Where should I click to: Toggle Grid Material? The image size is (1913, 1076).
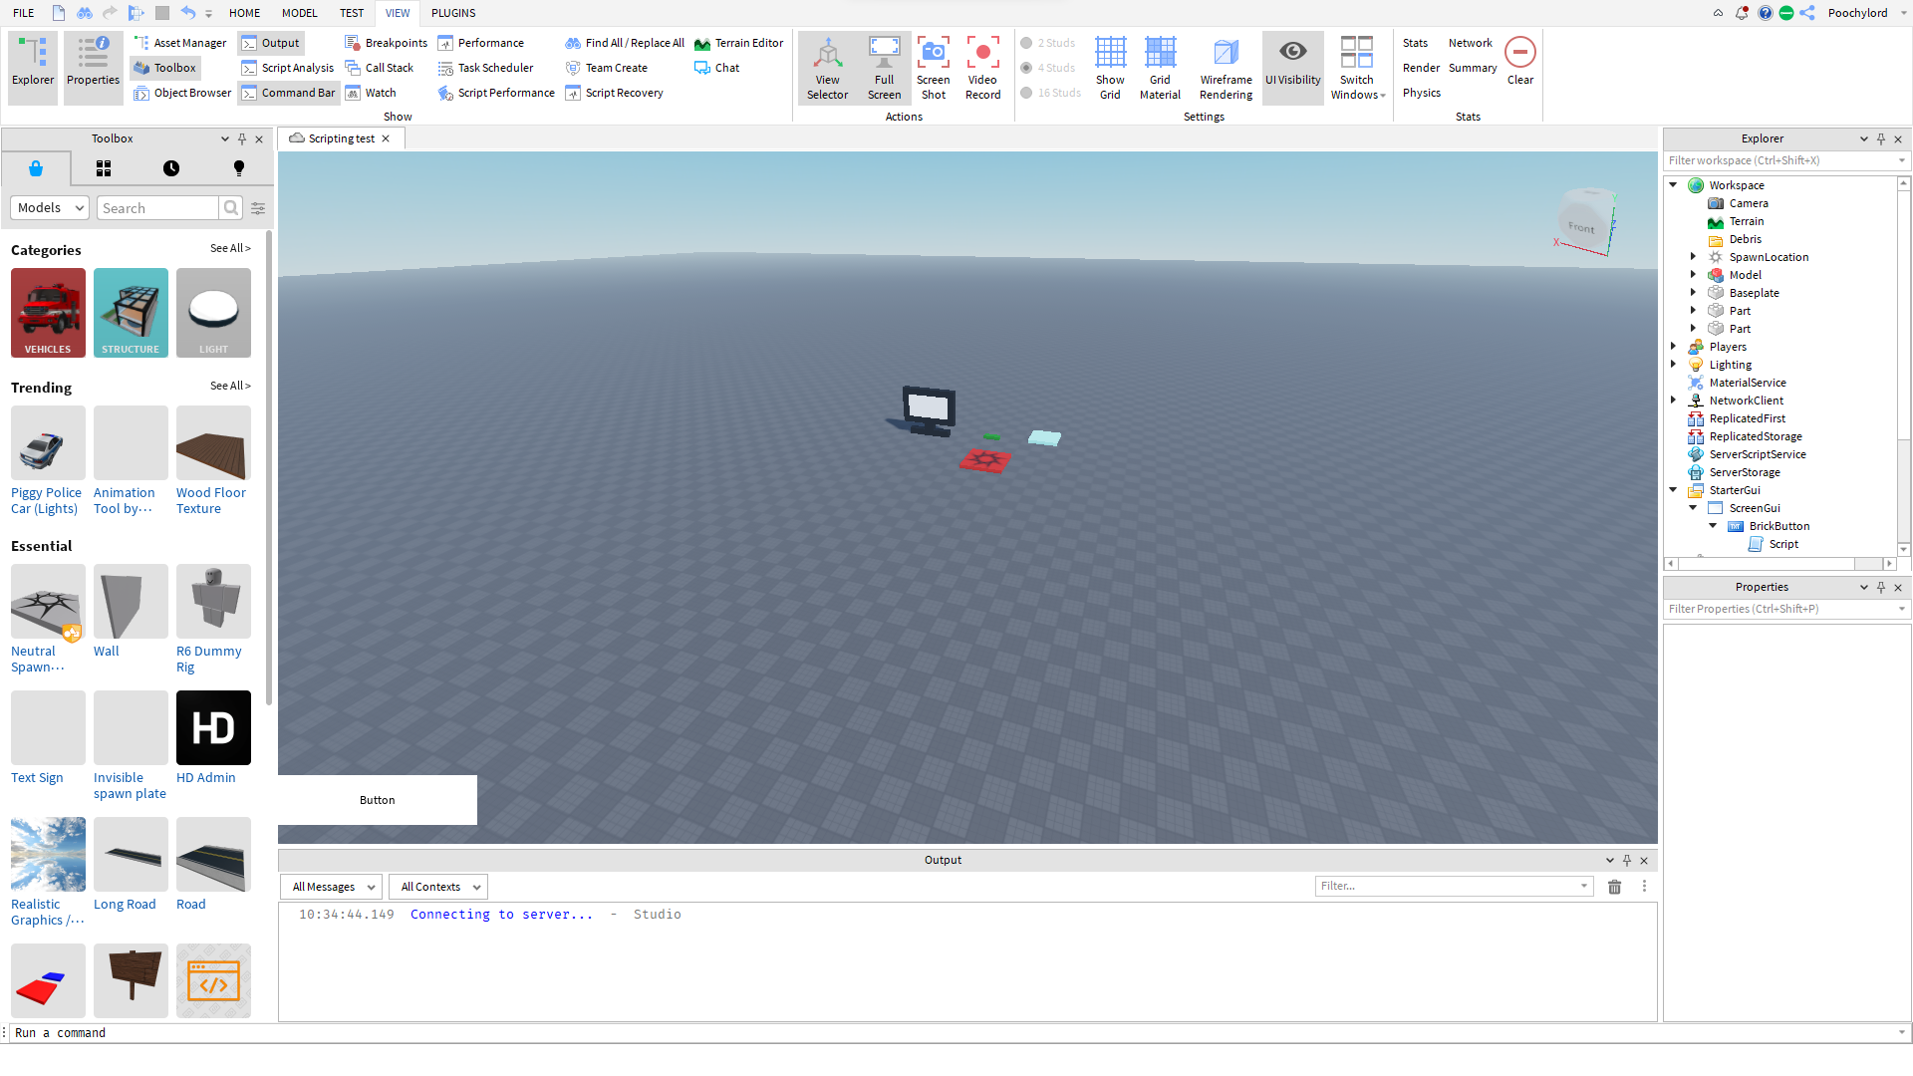tap(1160, 68)
